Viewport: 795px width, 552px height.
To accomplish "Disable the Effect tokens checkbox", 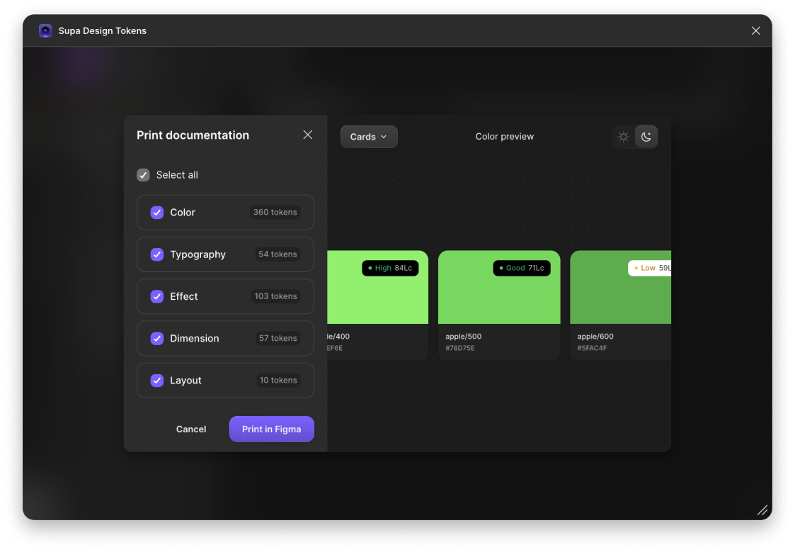I will 157,296.
